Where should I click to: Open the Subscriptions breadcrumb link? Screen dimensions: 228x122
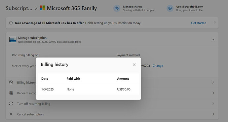pos(19,8)
